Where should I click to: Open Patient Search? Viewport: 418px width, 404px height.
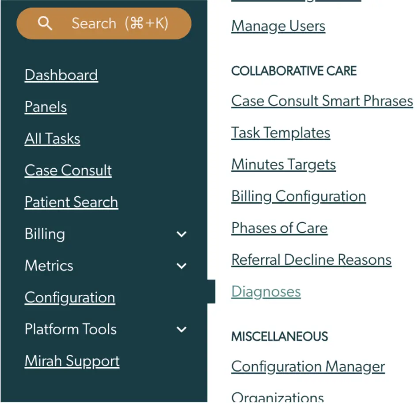(71, 202)
